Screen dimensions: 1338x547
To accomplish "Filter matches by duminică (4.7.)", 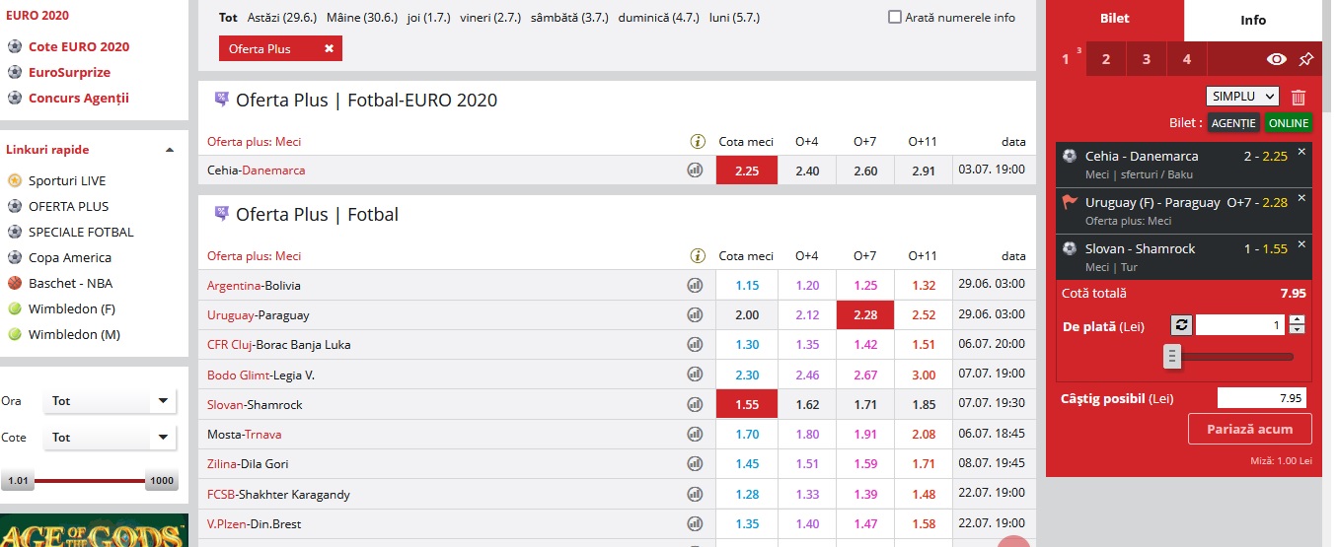I will tap(658, 18).
